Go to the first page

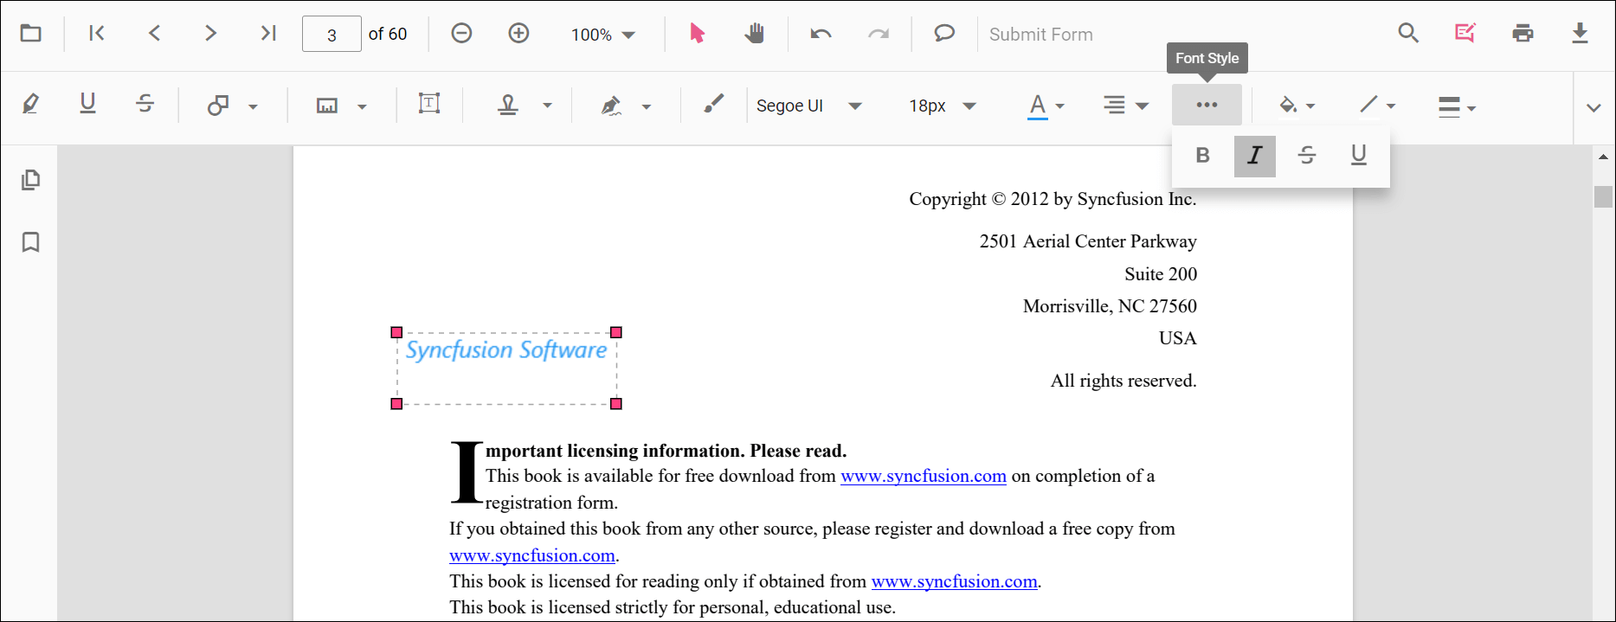coord(97,34)
